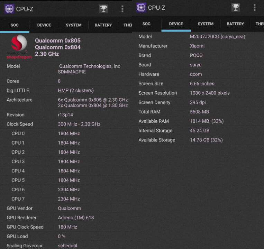Click Brand value 'POCO'

point(196,55)
